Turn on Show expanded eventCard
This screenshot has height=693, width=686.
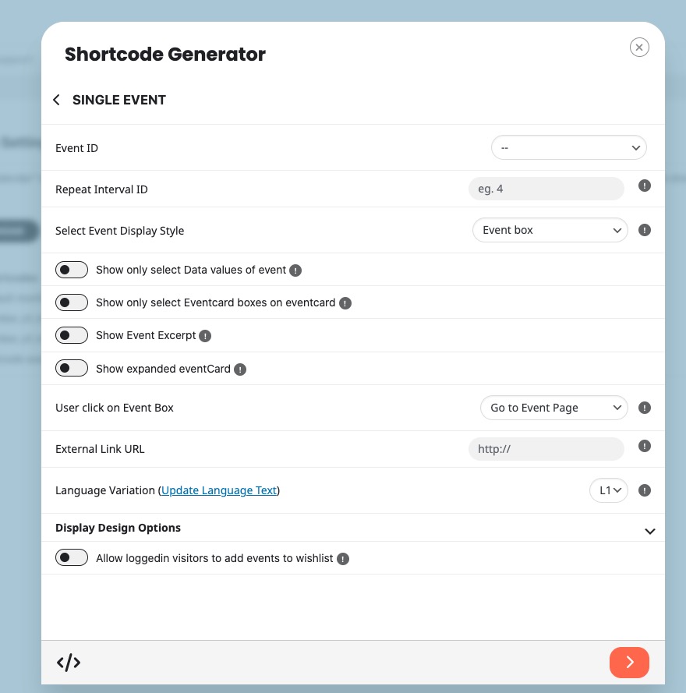click(72, 368)
